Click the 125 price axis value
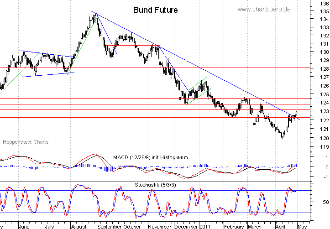Viewport: 330px width, 229px height. click(x=325, y=94)
